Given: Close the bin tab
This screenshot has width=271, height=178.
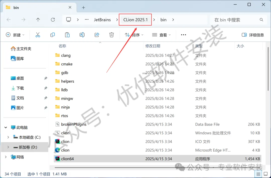Looking at the screenshot, I should [x=70, y=7].
